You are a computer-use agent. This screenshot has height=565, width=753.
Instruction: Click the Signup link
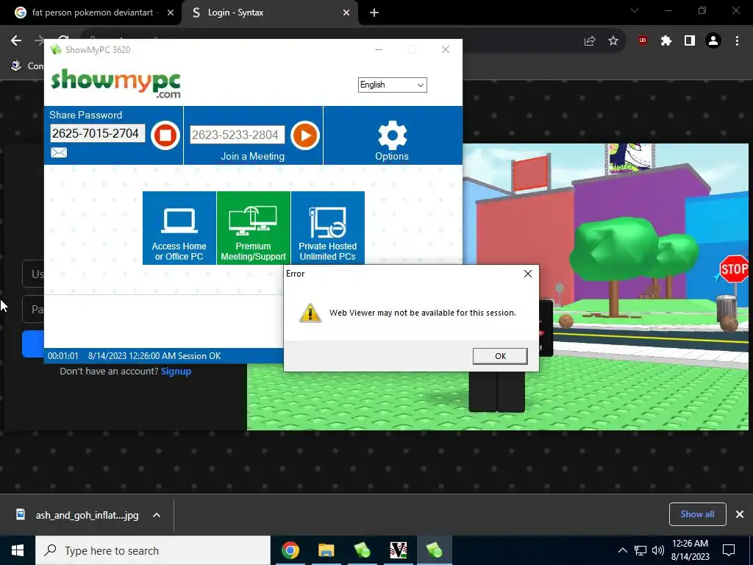[x=176, y=371]
